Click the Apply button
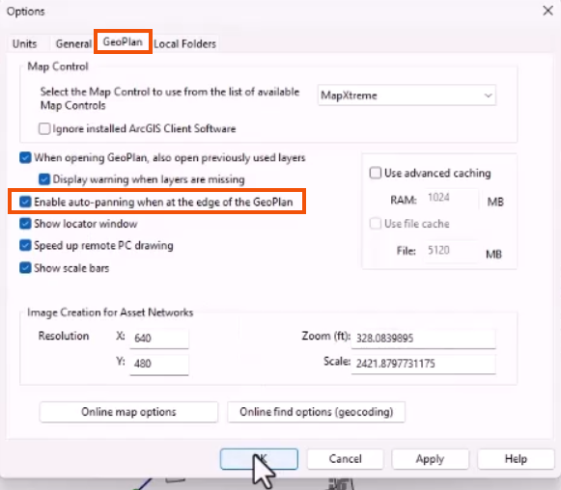Viewport: 561px width, 490px height. (430, 459)
